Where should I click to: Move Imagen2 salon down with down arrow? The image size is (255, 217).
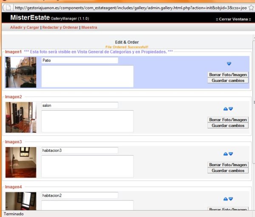(231, 109)
